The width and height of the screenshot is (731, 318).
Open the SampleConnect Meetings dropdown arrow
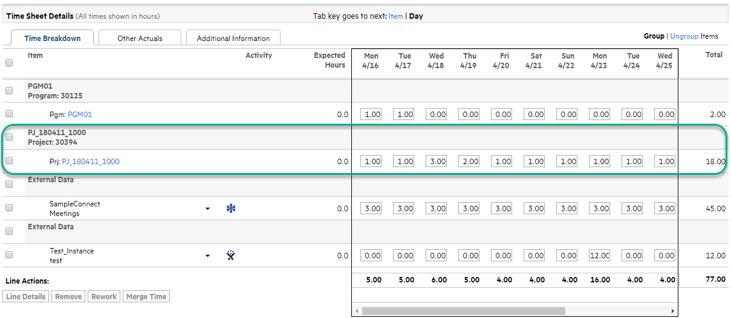(207, 209)
